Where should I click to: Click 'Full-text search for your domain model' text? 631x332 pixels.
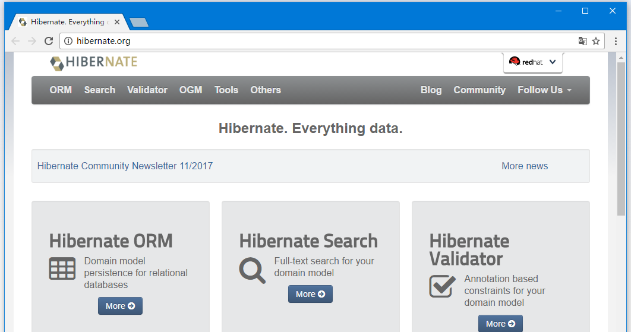pos(324,267)
